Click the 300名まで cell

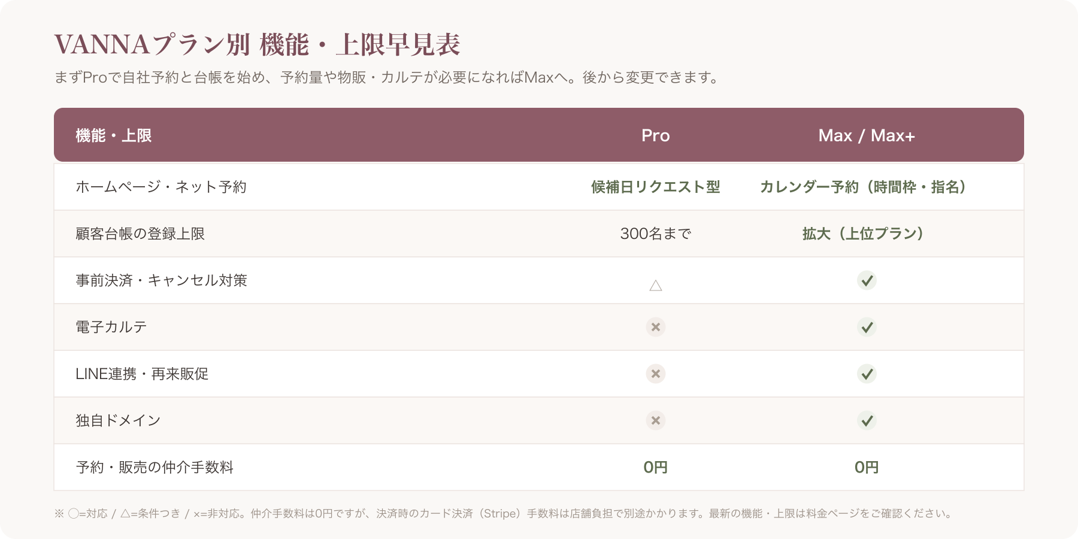tap(656, 234)
